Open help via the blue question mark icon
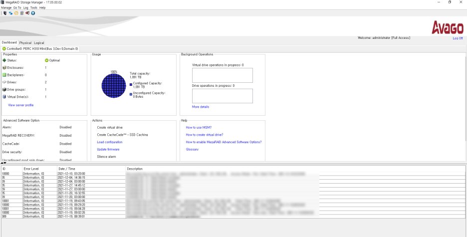The height and width of the screenshot is (237, 467). click(33, 13)
